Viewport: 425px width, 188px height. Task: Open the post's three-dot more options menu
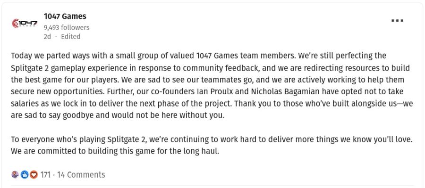coord(397,21)
